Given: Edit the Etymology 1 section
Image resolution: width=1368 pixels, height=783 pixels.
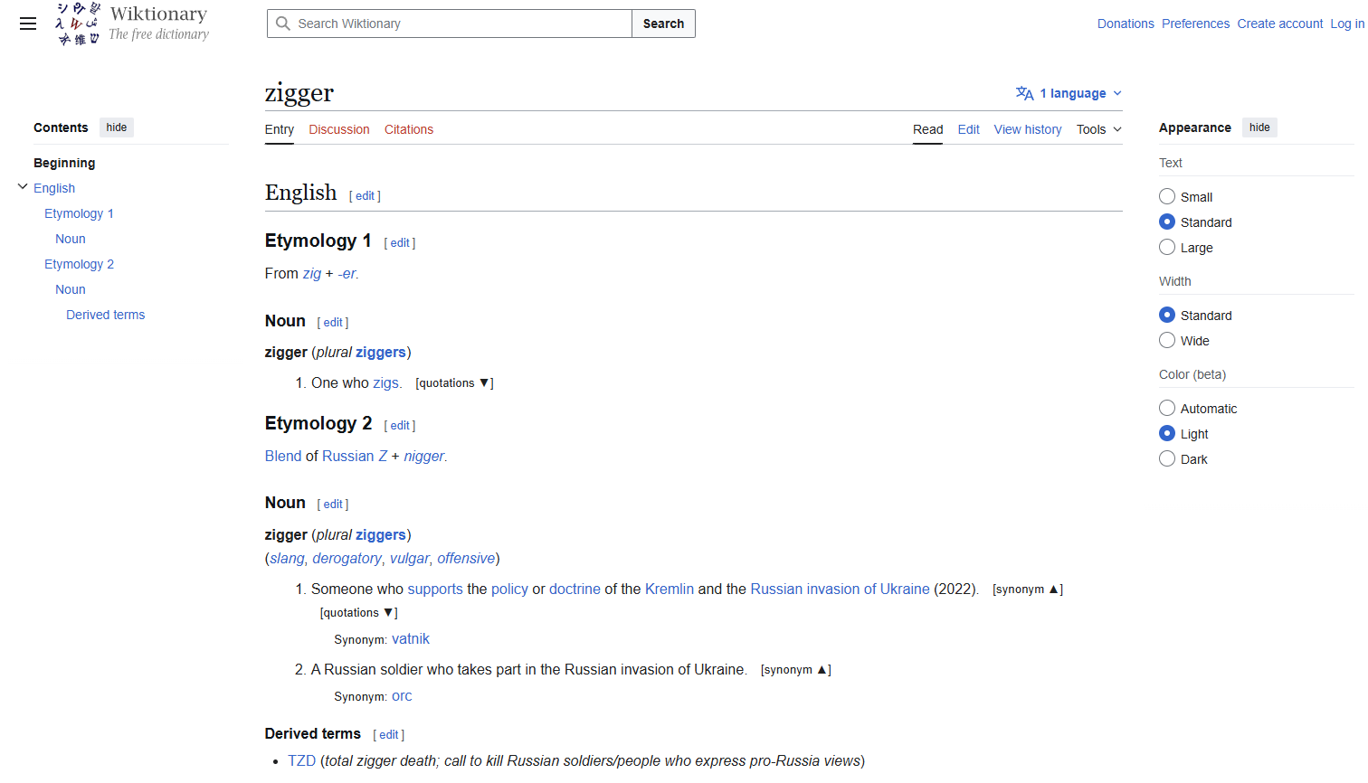Looking at the screenshot, I should tap(400, 243).
